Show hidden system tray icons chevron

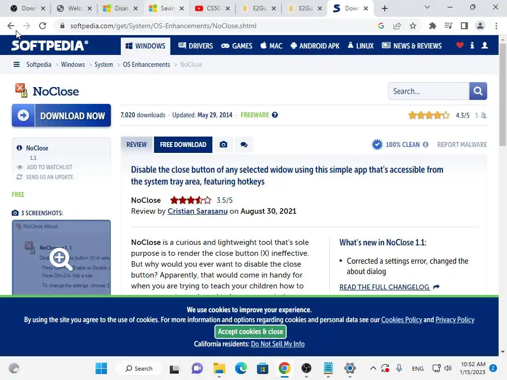[373, 368]
